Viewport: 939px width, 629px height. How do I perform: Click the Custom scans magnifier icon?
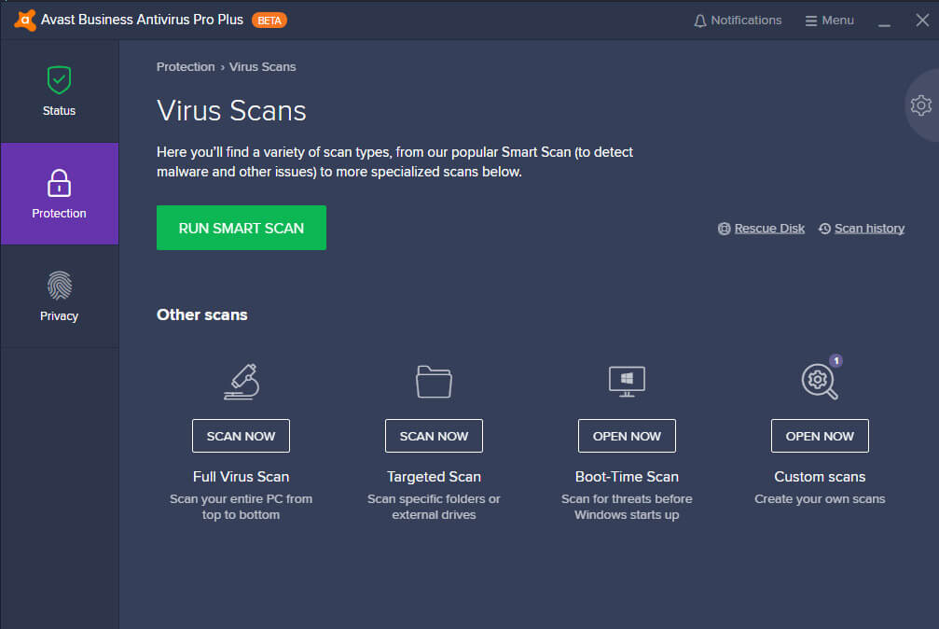pos(818,382)
